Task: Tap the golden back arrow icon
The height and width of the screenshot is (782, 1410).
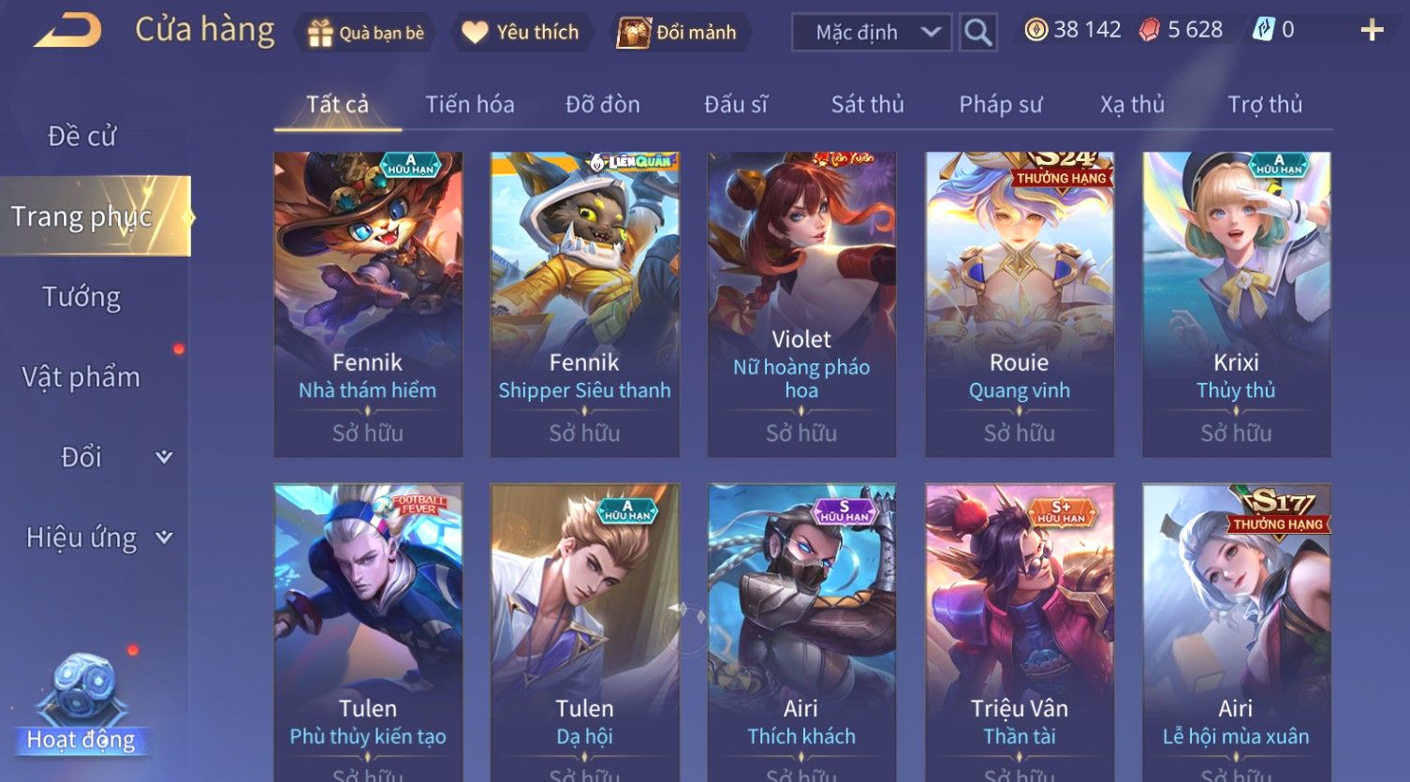Action: (x=67, y=31)
